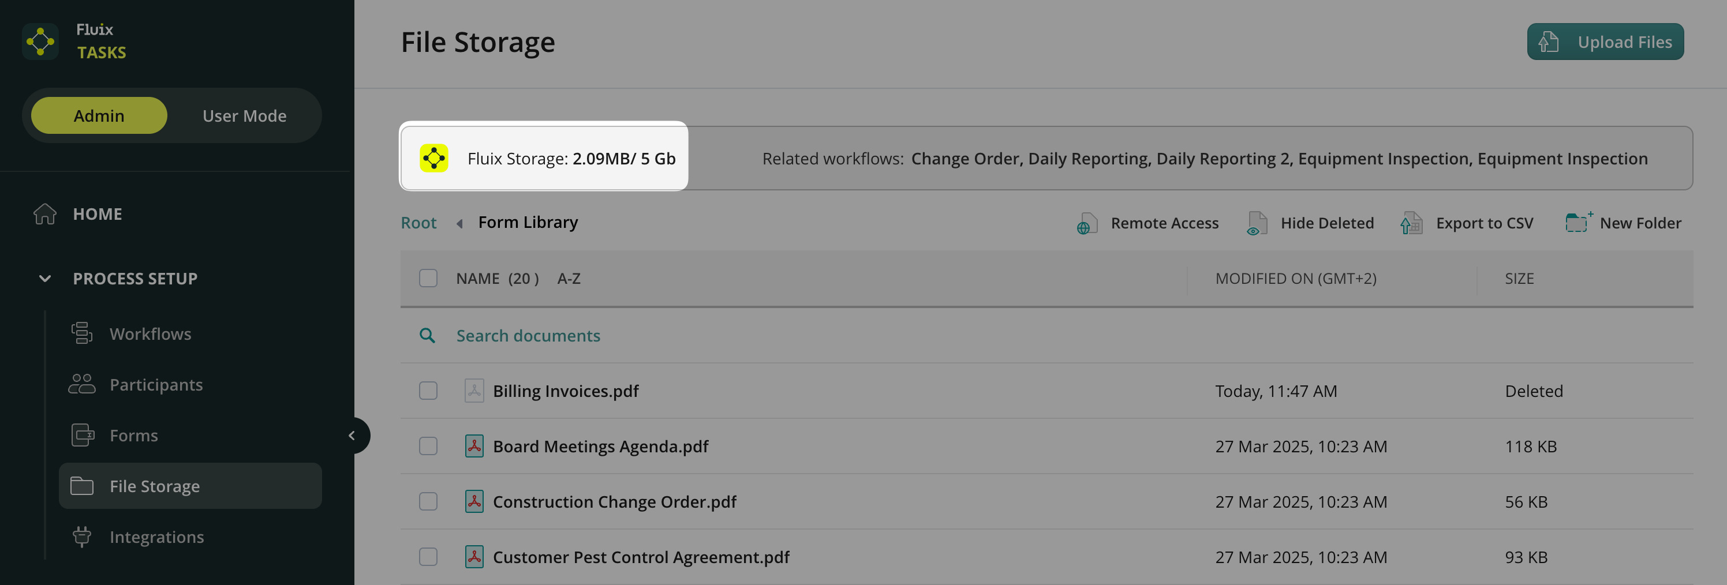
Task: Collapse the Process Setup section
Action: pyautogui.click(x=45, y=278)
